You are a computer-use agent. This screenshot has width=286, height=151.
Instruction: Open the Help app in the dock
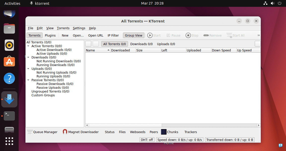pos(9,78)
